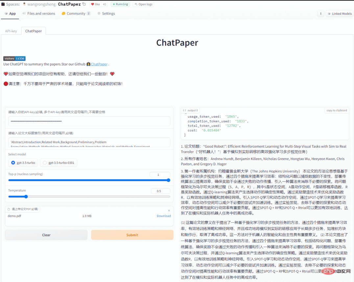Show the Running status details
The image size is (354, 282).
pos(120,4)
